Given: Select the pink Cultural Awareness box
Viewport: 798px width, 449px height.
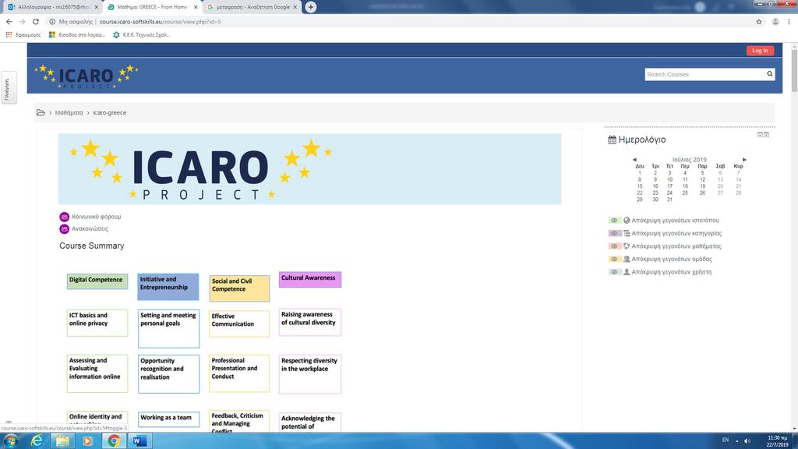Looking at the screenshot, I should coord(310,280).
